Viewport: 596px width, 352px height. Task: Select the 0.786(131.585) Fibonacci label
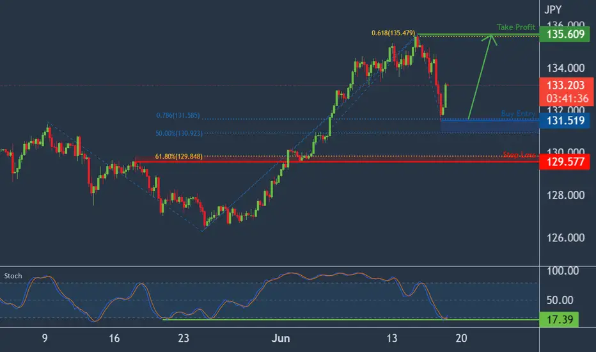(x=178, y=115)
